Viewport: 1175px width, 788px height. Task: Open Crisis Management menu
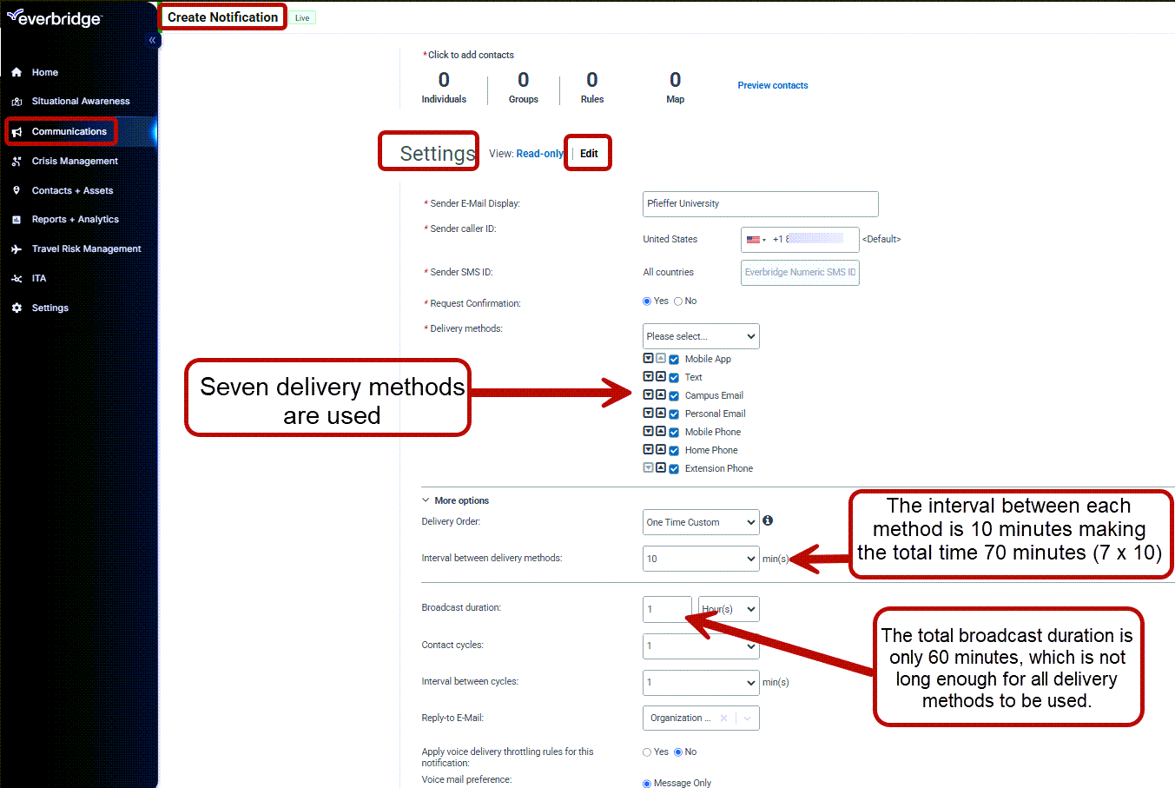pos(75,162)
